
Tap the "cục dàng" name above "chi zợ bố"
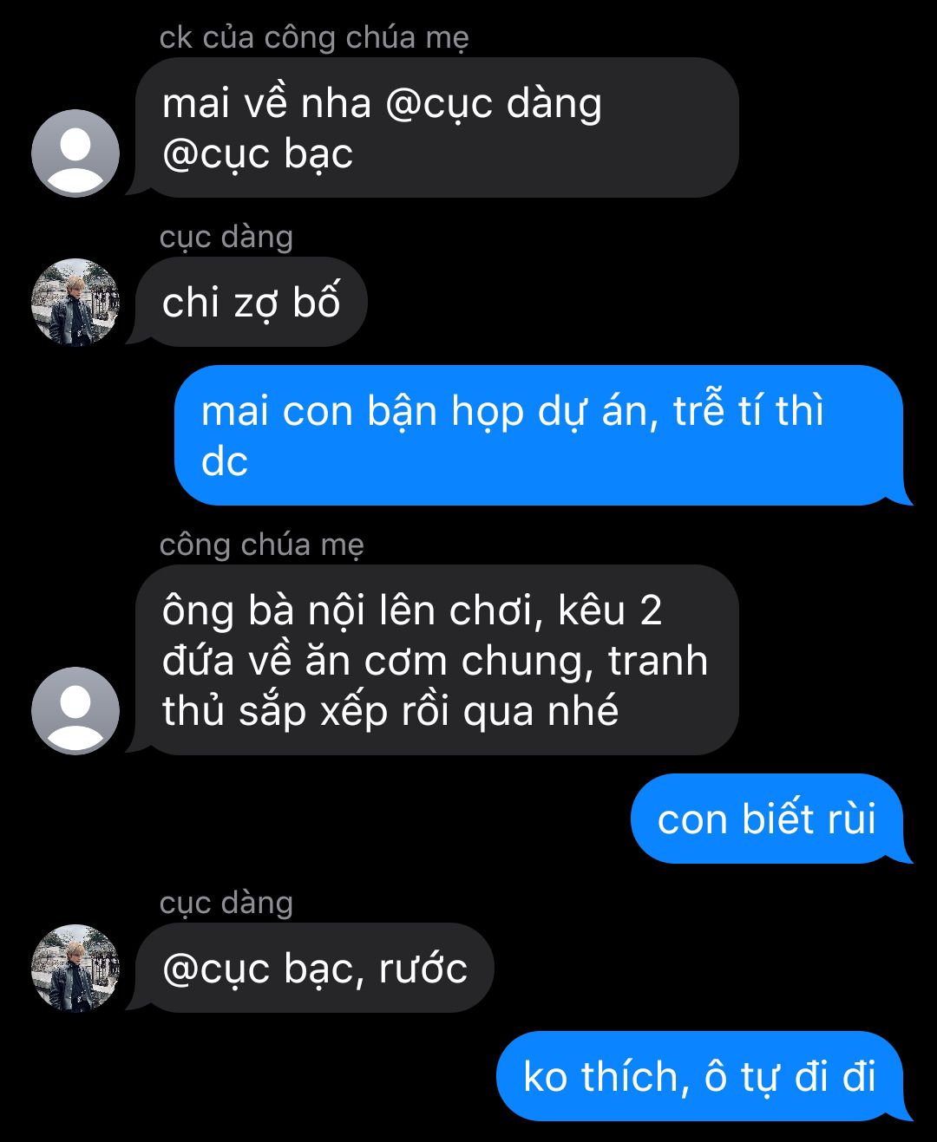(226, 238)
